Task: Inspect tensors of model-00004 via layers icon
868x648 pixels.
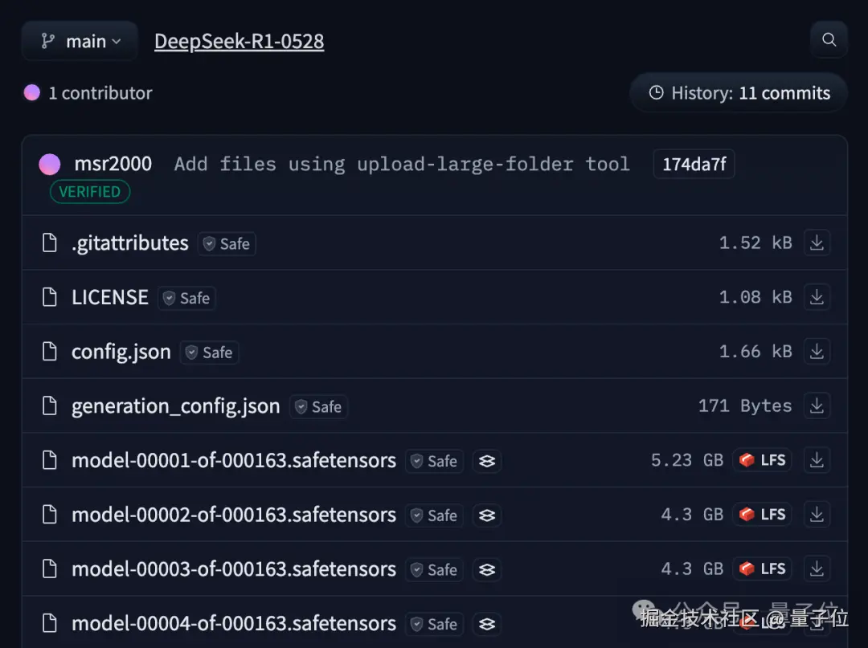Action: coord(487,624)
